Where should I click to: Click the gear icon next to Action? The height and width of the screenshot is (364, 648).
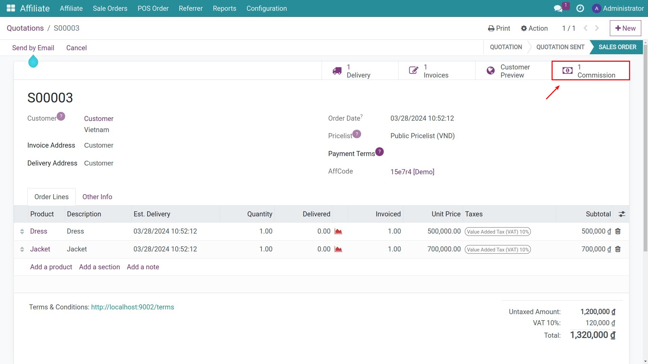point(524,29)
